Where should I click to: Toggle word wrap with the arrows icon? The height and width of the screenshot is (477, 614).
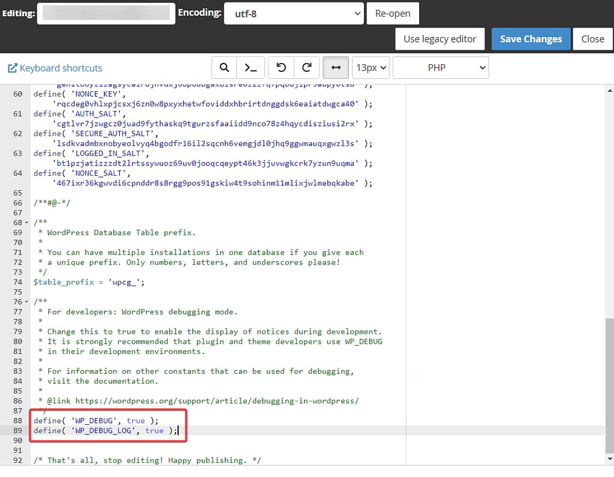(336, 67)
